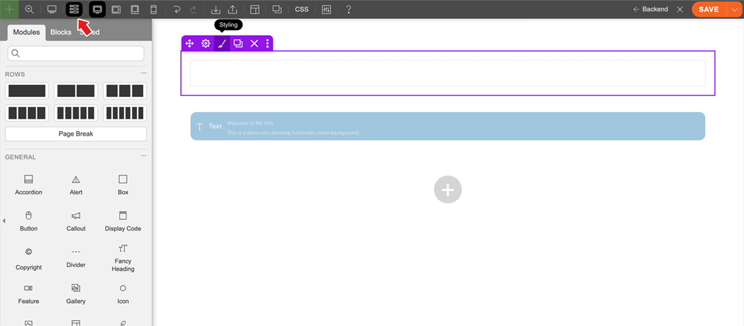Click the zoom magnifier icon in top toolbar
Screen dimensions: 744x326
click(x=29, y=9)
